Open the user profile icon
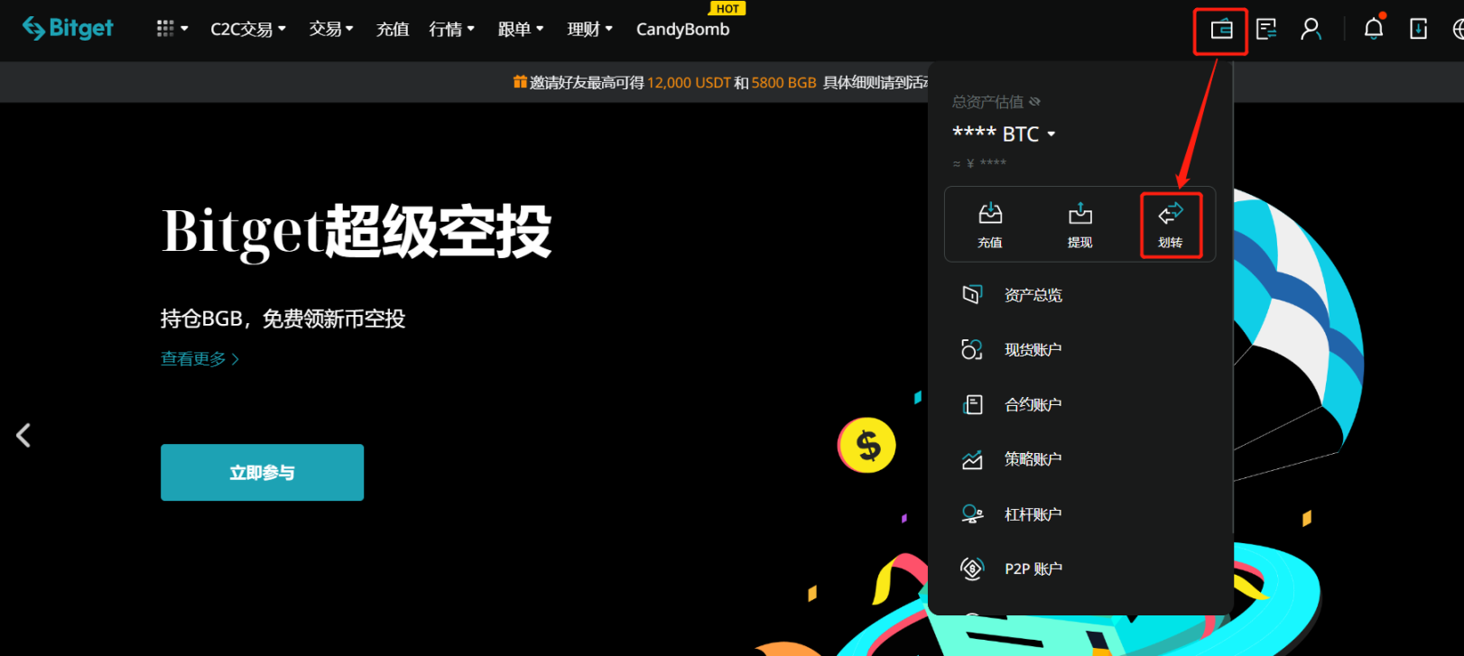The height and width of the screenshot is (656, 1464). pos(1311,30)
